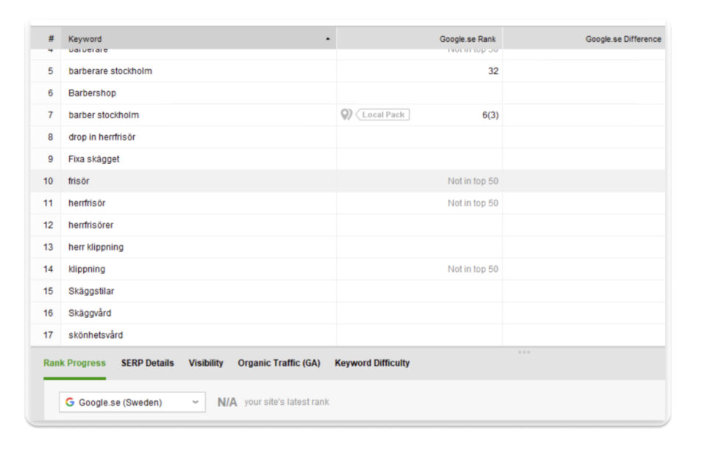The image size is (706, 457).
Task: Click the Google.se Rank column header
Action: (x=468, y=39)
